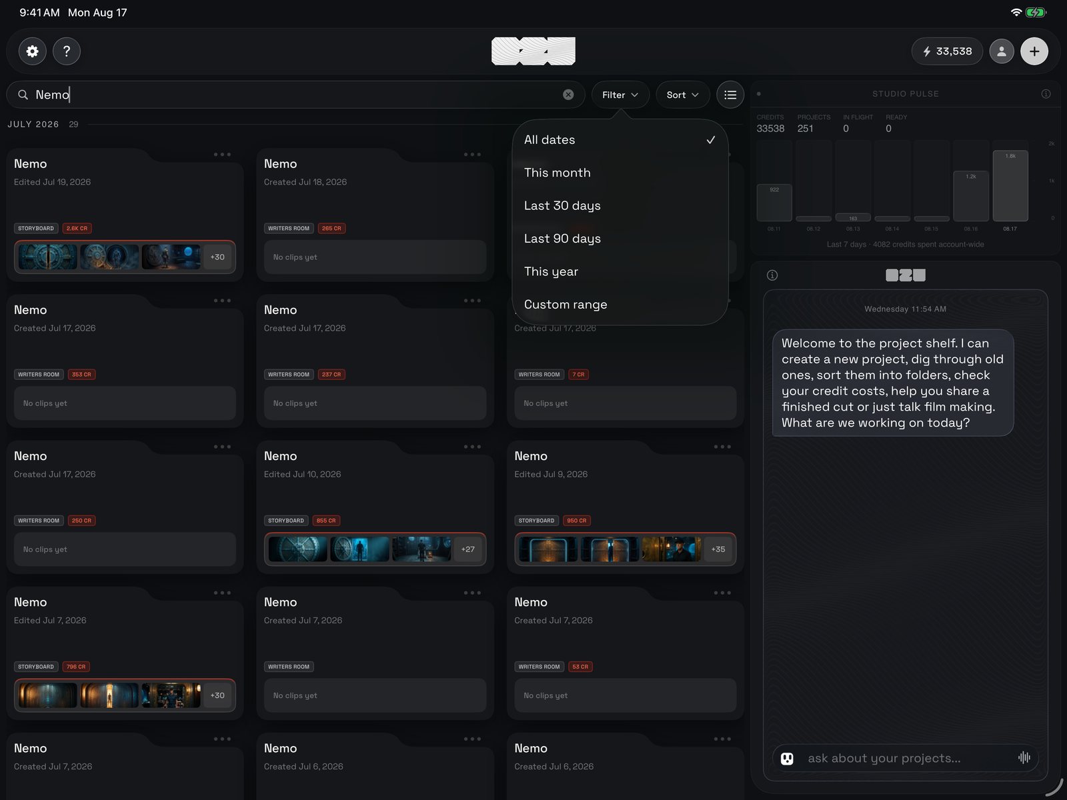Open more options for Nemo with 53 CR

[722, 593]
